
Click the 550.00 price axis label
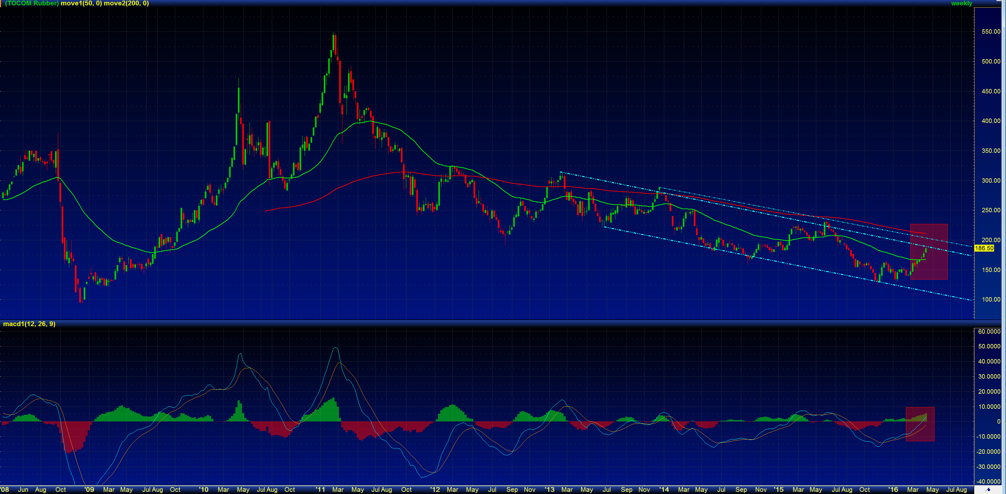(x=991, y=32)
